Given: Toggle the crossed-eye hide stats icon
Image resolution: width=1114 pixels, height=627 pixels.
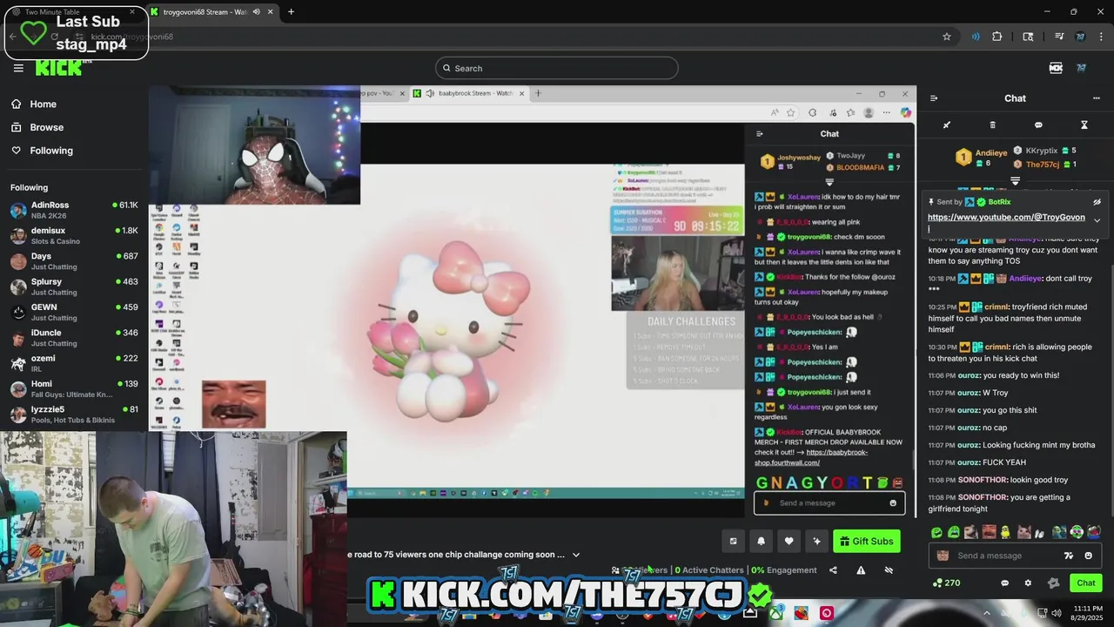Looking at the screenshot, I should (x=889, y=570).
